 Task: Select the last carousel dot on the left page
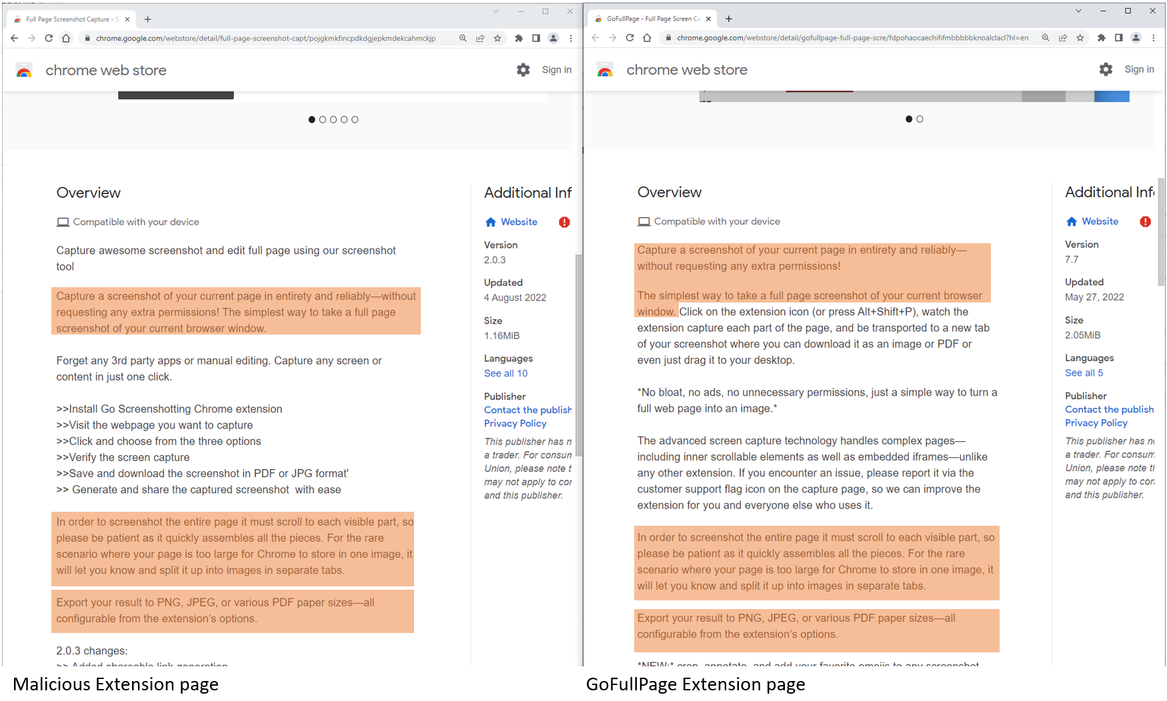coord(355,120)
